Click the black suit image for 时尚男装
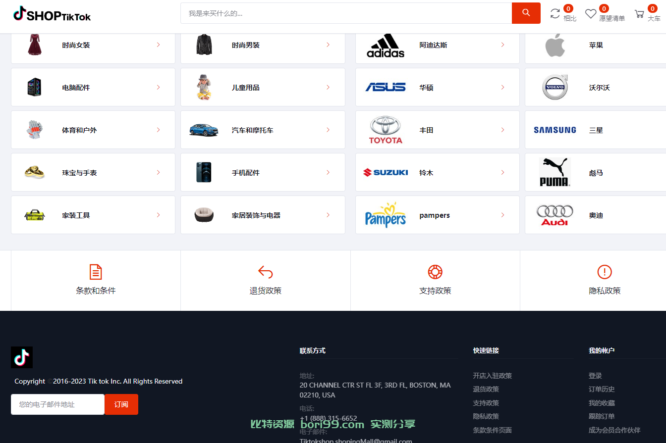Screen dimensions: 666x443 204,45
